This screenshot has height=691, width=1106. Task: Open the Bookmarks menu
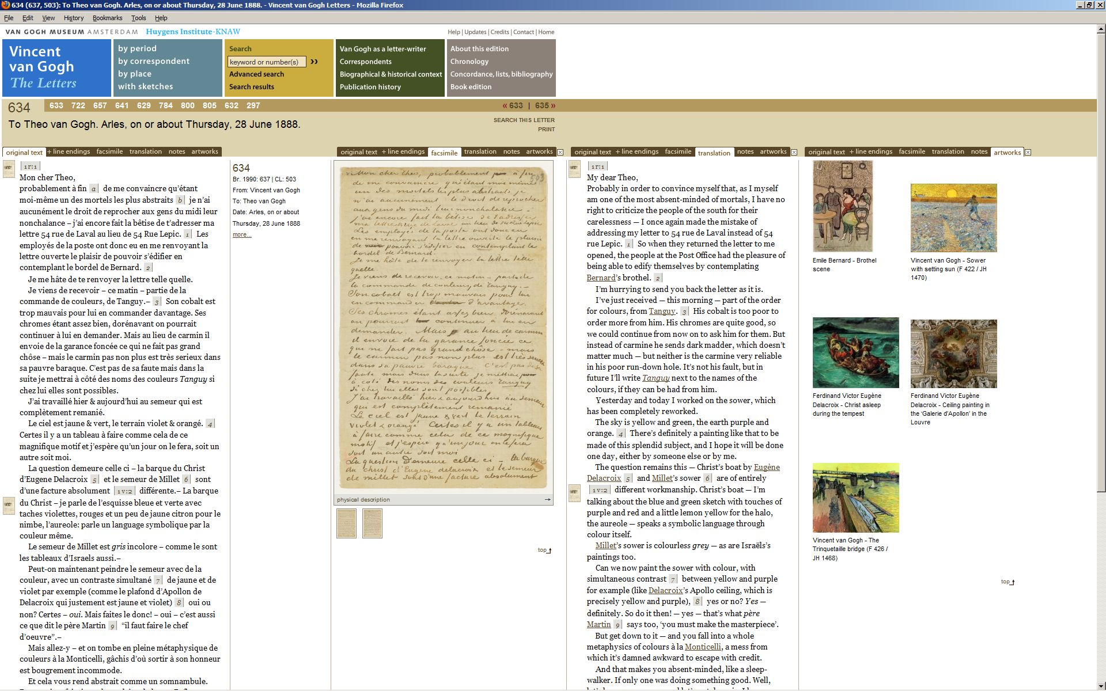107,18
